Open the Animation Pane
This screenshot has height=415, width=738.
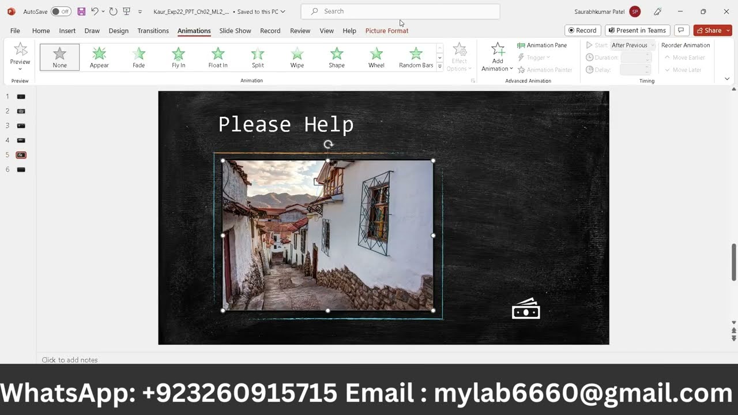[542, 45]
